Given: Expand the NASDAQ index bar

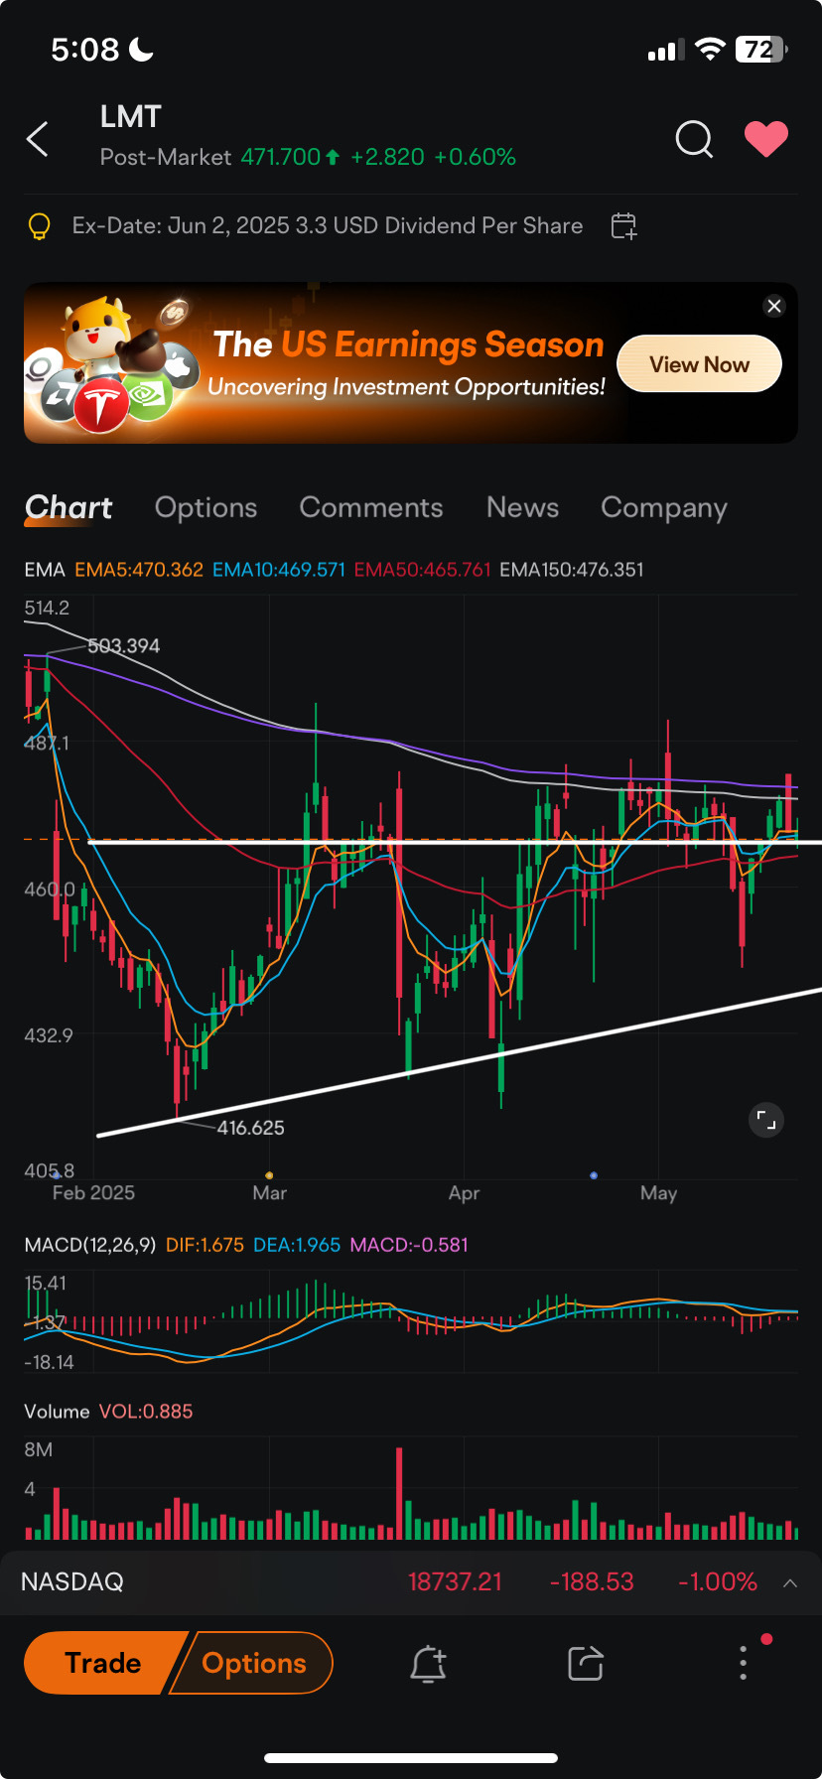Looking at the screenshot, I should [790, 1582].
